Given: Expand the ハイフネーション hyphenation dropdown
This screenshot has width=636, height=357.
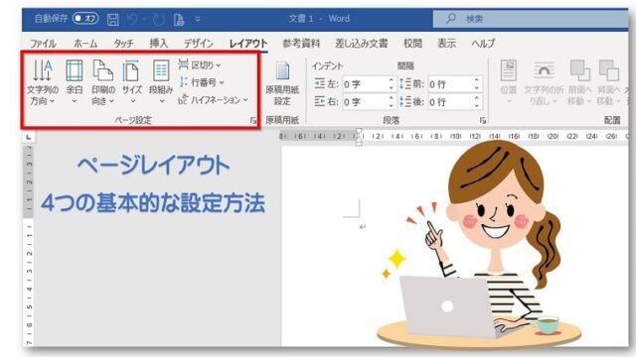Looking at the screenshot, I should [213, 100].
